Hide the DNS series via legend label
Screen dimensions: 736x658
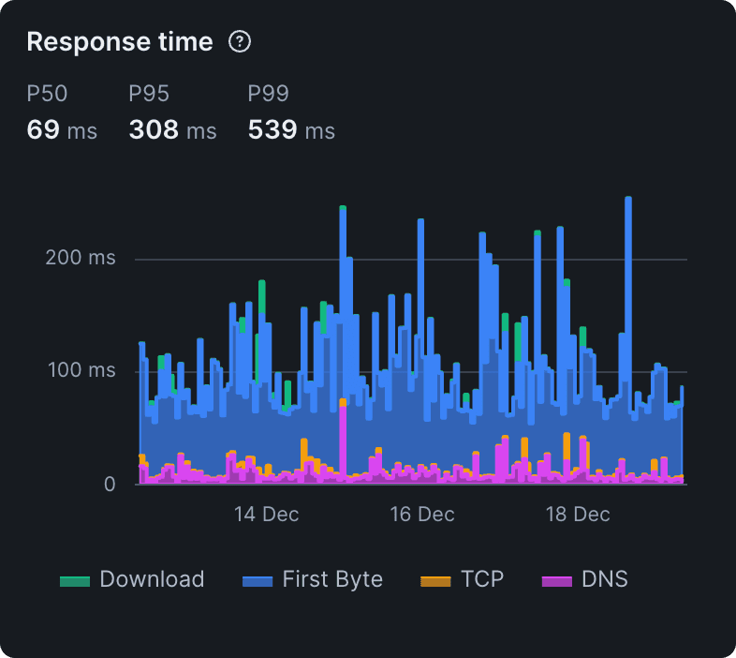pos(605,579)
